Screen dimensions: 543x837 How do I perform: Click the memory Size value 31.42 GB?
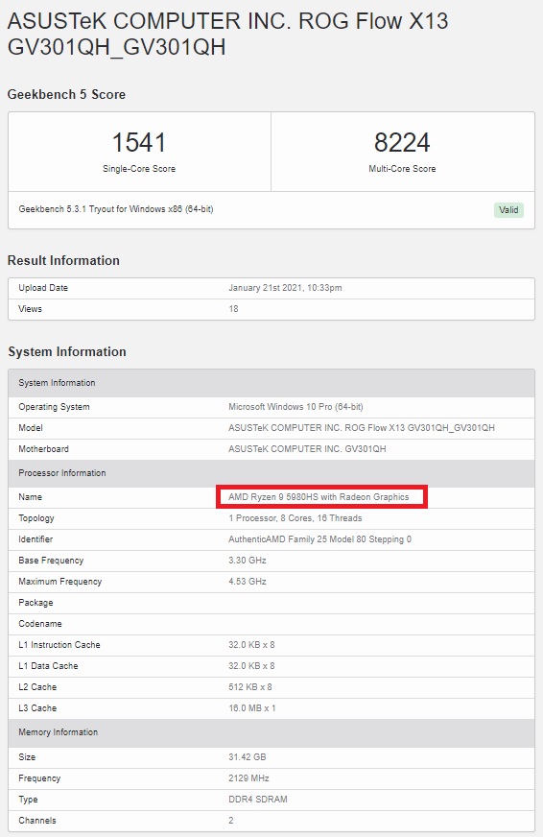pos(248,757)
